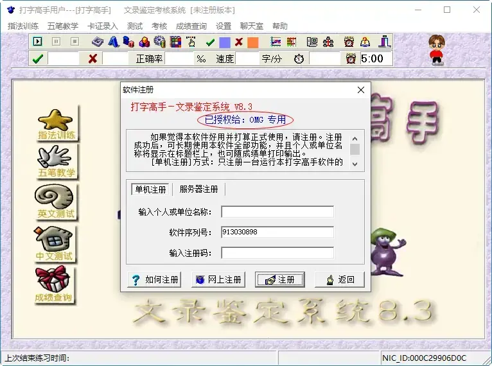Image resolution: width=492 pixels, height=366 pixels.
Task: Click the alarm clock icon beside 5:00
Action: coord(351,58)
